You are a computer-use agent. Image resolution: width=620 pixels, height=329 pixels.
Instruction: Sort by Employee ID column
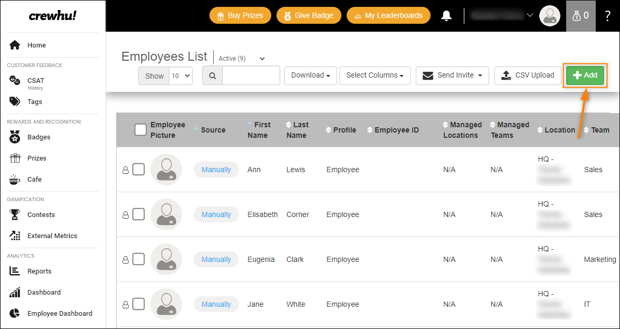pos(393,130)
